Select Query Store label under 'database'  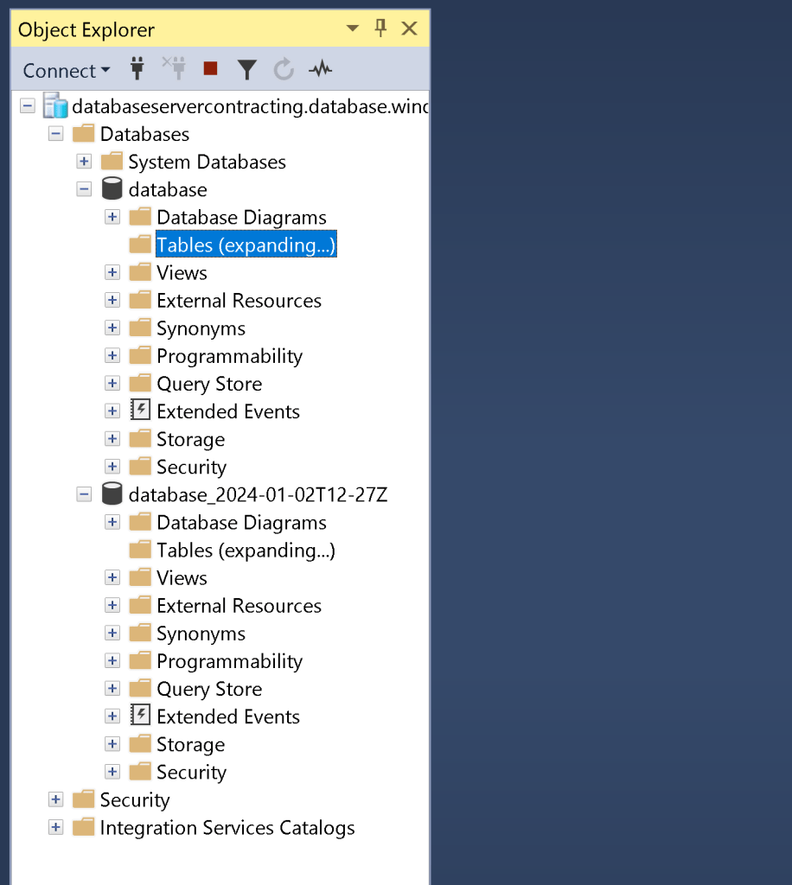pos(209,385)
